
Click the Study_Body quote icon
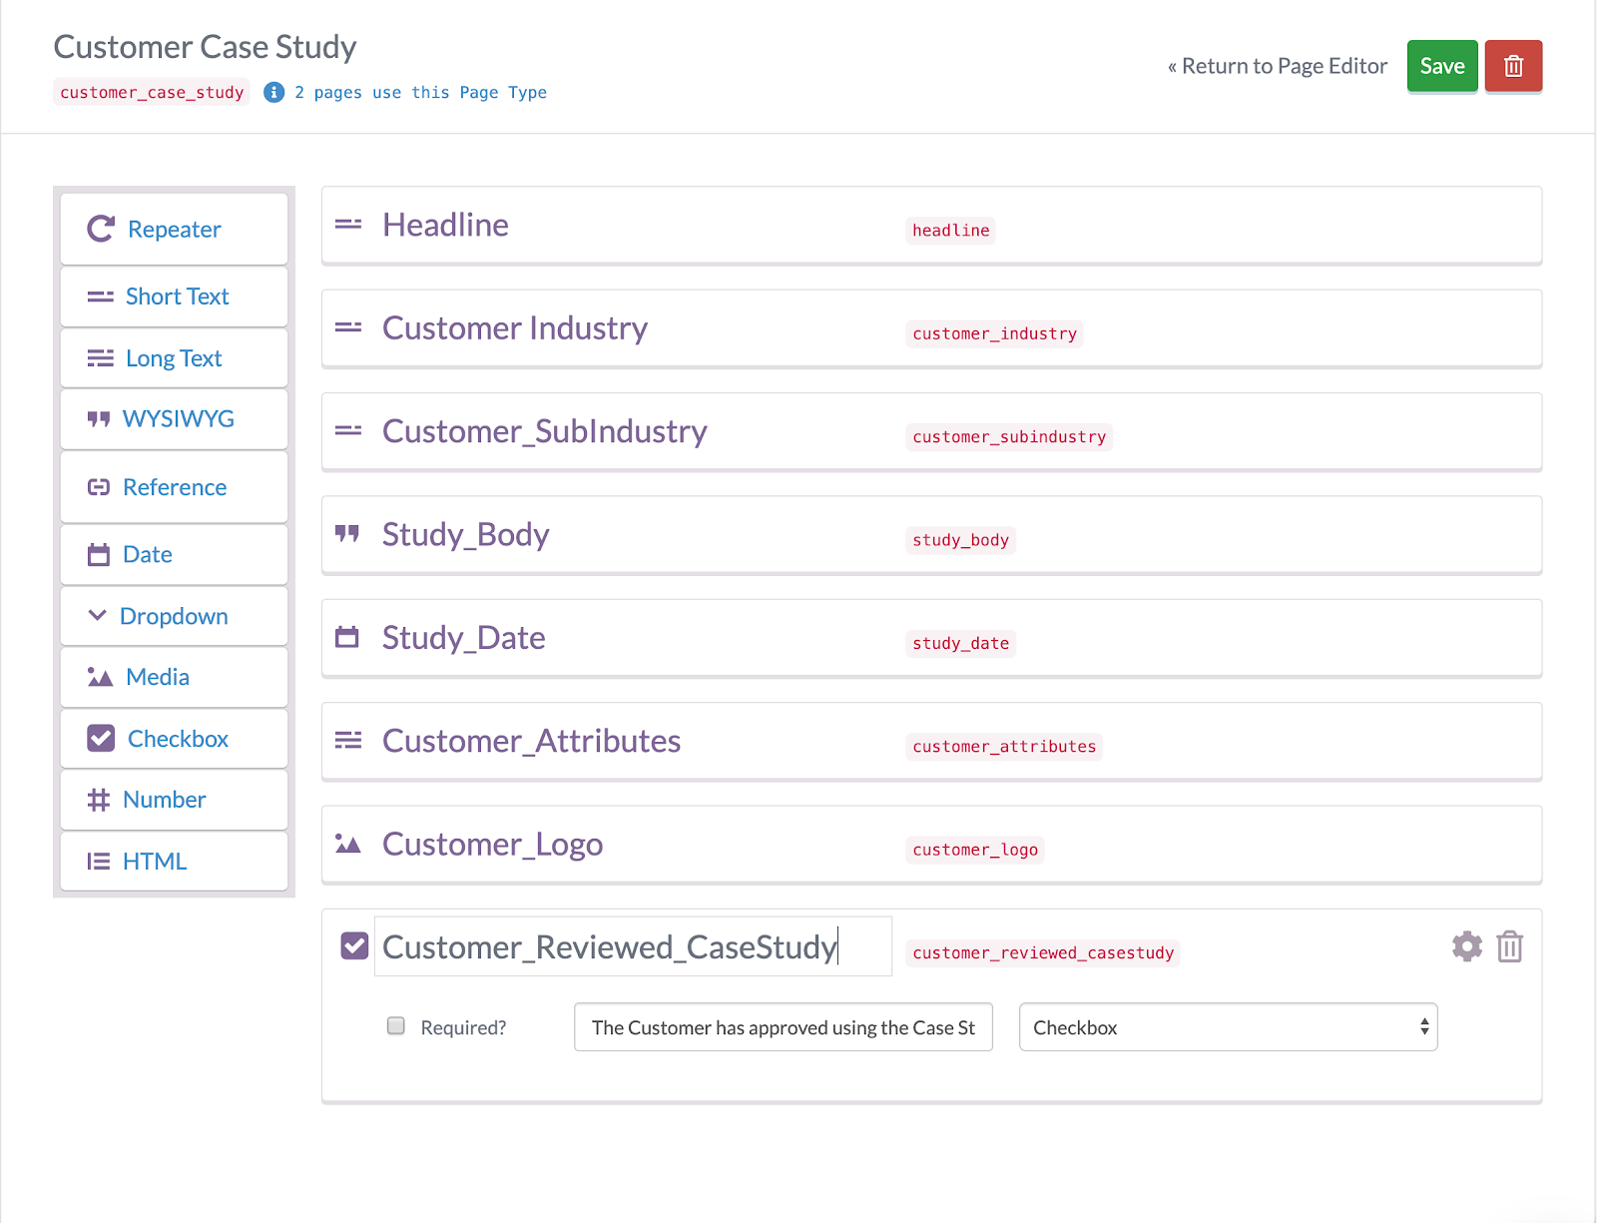pos(347,534)
